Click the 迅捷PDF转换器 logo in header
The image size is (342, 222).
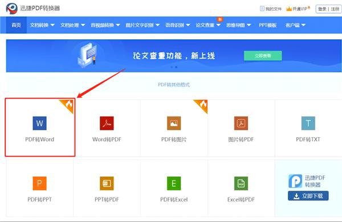12,9
